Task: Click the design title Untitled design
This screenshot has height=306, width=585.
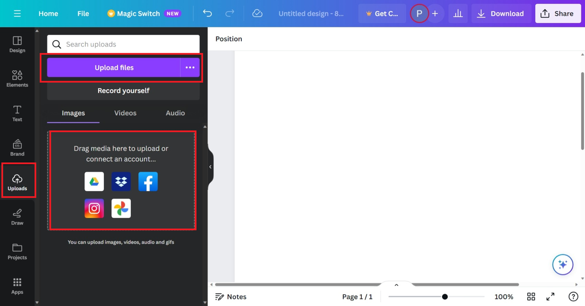Action: [x=311, y=14]
